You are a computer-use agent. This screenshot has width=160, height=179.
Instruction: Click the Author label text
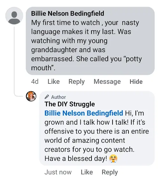click(x=59, y=97)
